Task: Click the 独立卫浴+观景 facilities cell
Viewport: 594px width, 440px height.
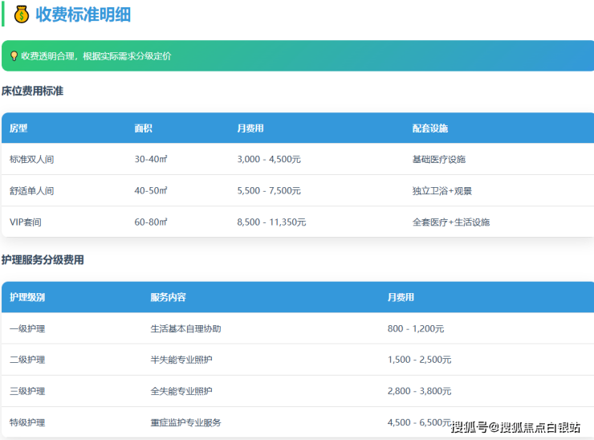Action: pyautogui.click(x=442, y=191)
